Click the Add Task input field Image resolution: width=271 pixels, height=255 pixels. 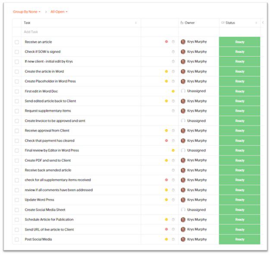(x=81, y=32)
